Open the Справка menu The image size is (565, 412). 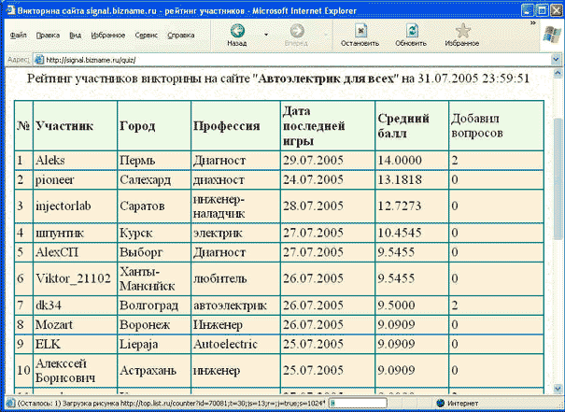(x=181, y=36)
